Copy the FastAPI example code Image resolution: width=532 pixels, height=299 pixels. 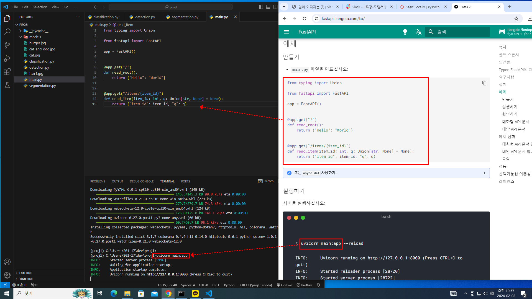[x=484, y=83]
